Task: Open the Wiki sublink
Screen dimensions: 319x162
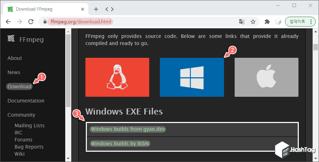Action: (19, 154)
